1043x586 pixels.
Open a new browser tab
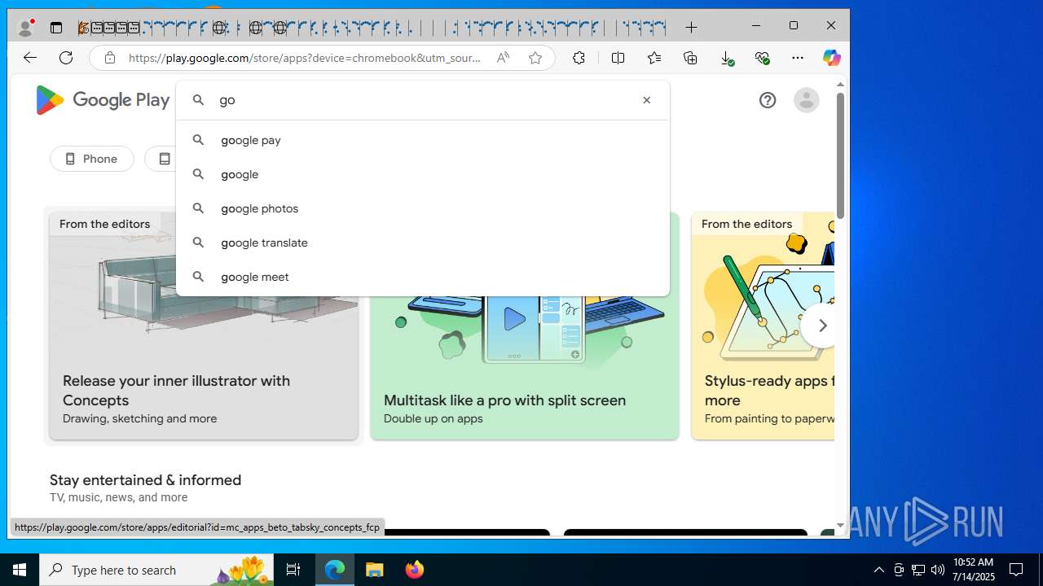click(691, 28)
